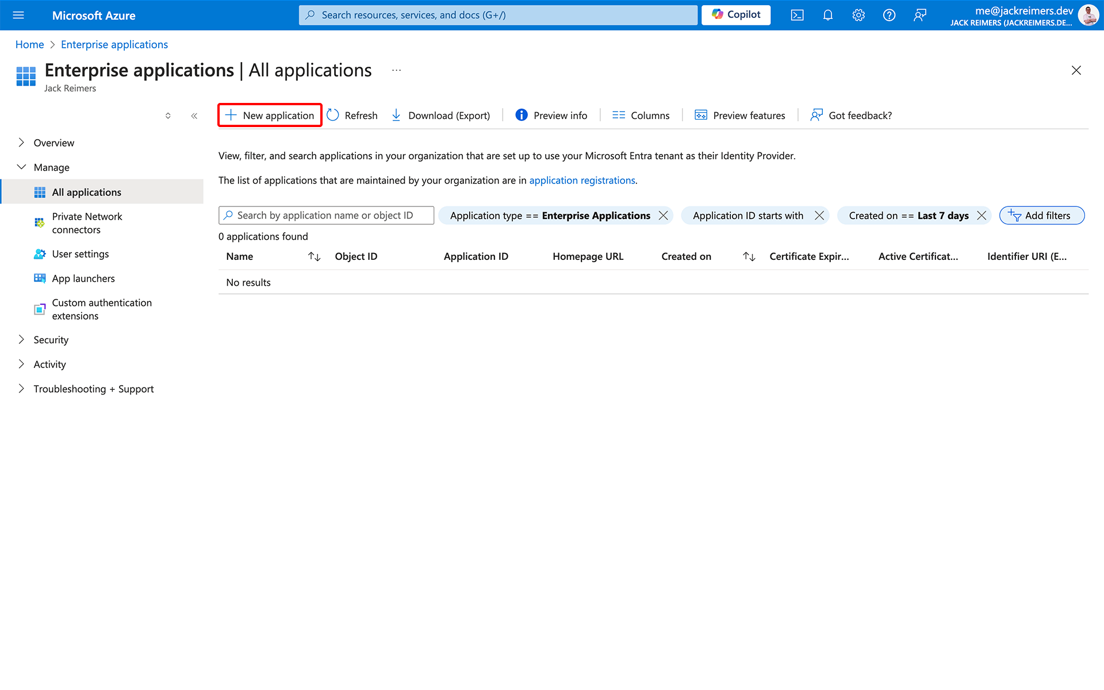The image size is (1104, 690).
Task: Open Application ID starts with filter
Action: pyautogui.click(x=747, y=215)
